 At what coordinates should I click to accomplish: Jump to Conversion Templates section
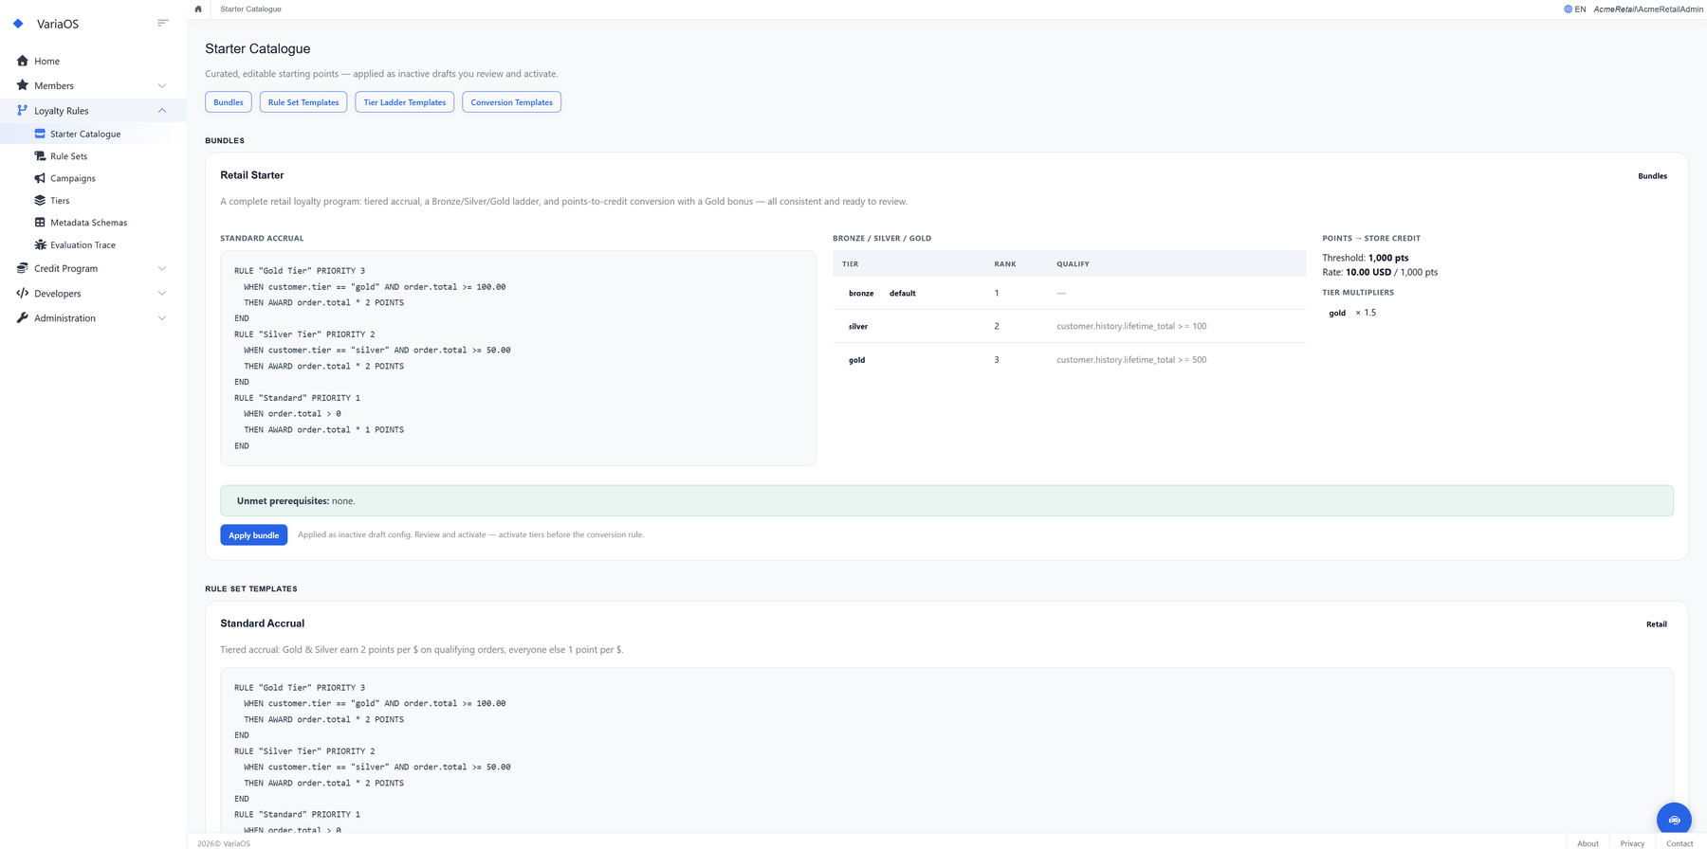(512, 102)
